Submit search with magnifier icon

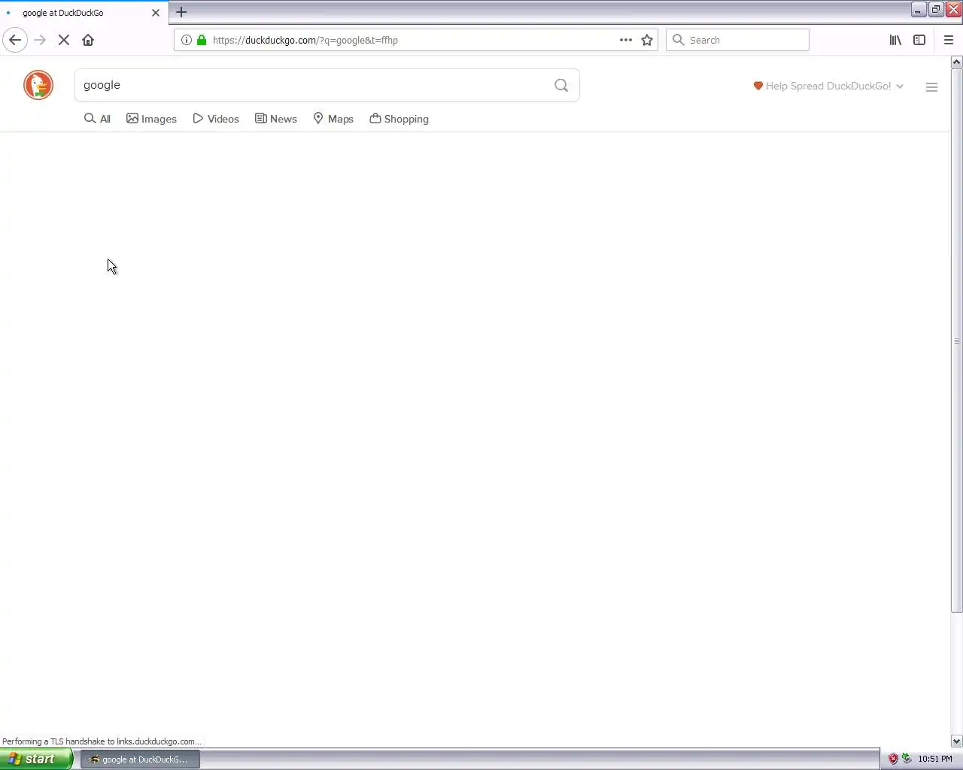561,85
